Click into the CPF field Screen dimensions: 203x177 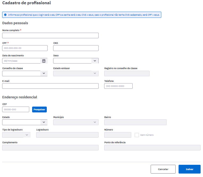(25, 48)
